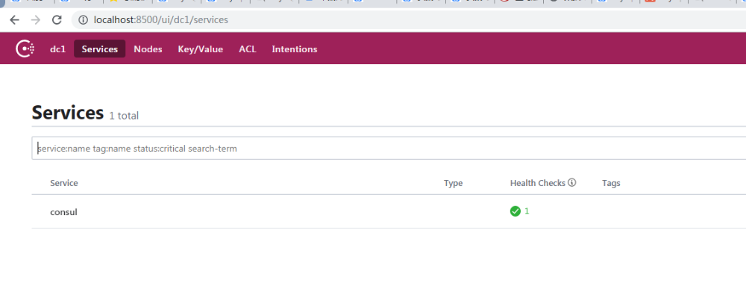The height and width of the screenshot is (286, 746).
Task: View site information icon beside URL
Action: (84, 20)
